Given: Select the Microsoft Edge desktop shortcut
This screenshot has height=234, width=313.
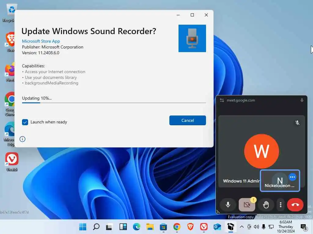Looking at the screenshot, I should [x=9, y=134].
